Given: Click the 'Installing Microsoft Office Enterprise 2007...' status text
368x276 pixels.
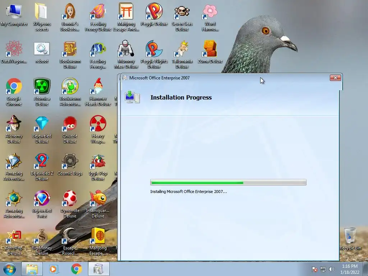Looking at the screenshot, I should (188, 192).
